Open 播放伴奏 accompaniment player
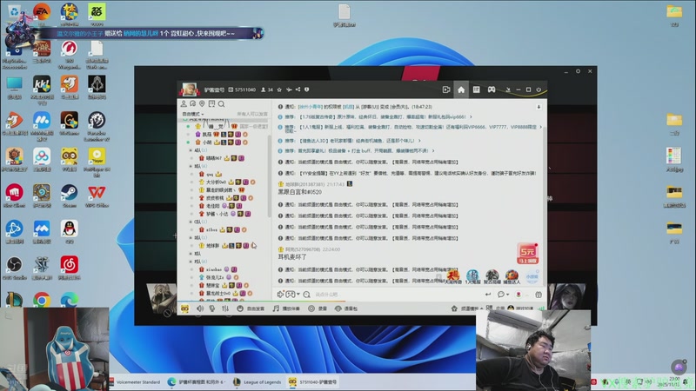The image size is (696, 391). pos(286,308)
